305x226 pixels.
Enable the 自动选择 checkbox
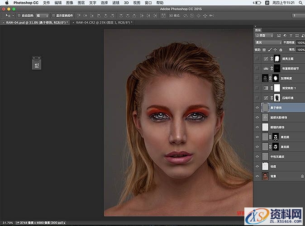(19, 15)
